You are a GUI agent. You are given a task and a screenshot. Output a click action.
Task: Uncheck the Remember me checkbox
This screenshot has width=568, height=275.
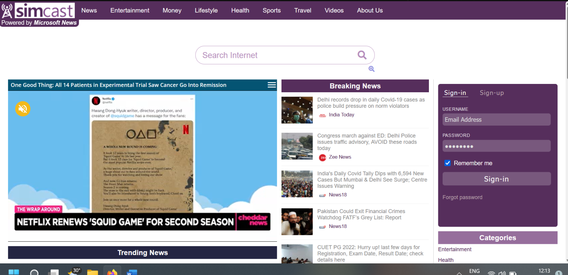click(x=447, y=163)
